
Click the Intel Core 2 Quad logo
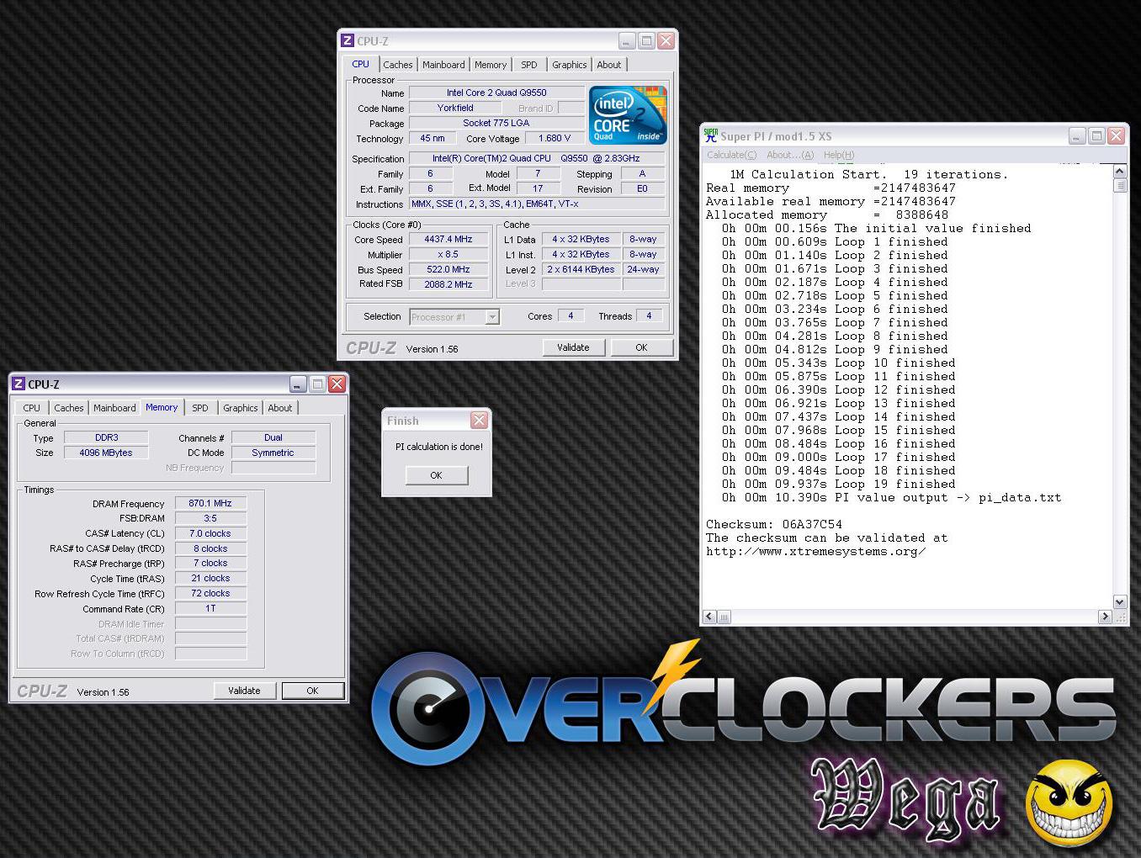[628, 115]
